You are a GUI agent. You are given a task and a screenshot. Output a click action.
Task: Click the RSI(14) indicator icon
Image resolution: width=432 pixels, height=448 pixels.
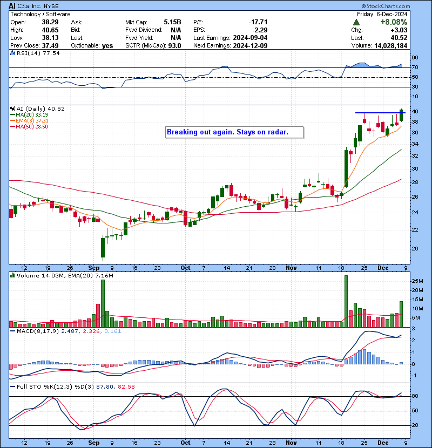(x=12, y=53)
